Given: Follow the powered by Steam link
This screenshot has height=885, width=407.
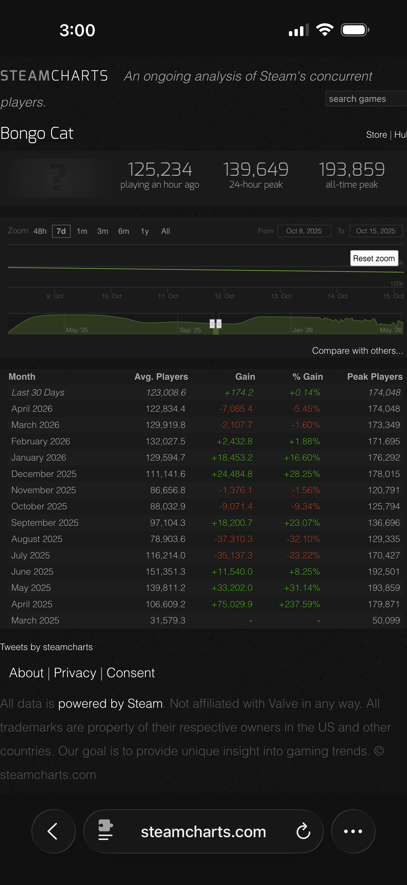Looking at the screenshot, I should pyautogui.click(x=110, y=703).
